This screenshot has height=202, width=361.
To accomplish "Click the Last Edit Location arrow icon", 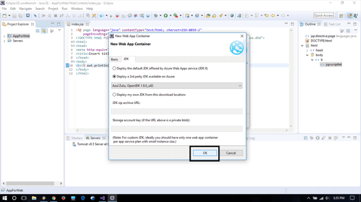I will point(267,15).
